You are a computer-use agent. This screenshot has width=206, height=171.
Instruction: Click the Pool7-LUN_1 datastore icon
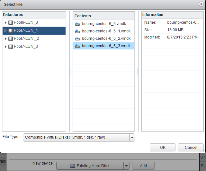[11, 30]
